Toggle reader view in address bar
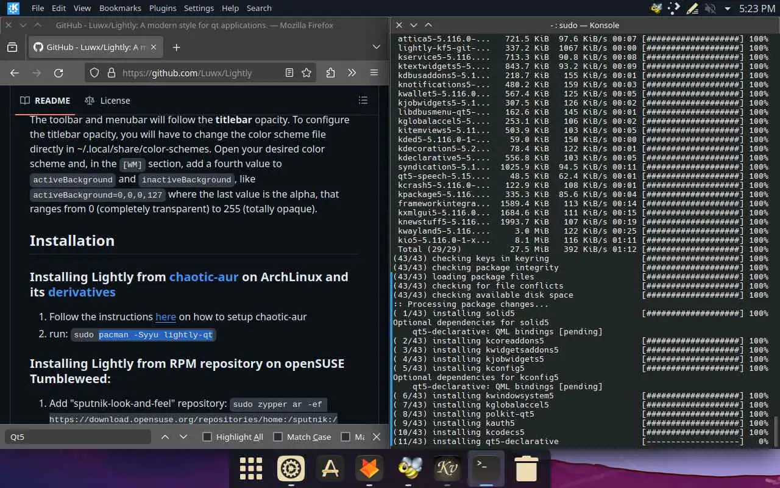 tap(289, 73)
